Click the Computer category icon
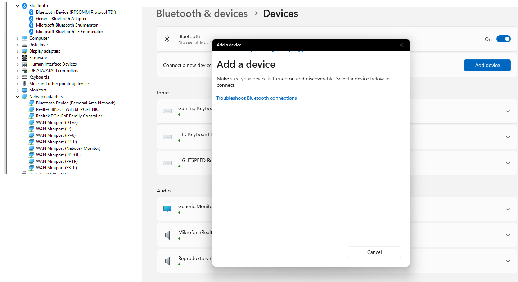 [x=24, y=38]
